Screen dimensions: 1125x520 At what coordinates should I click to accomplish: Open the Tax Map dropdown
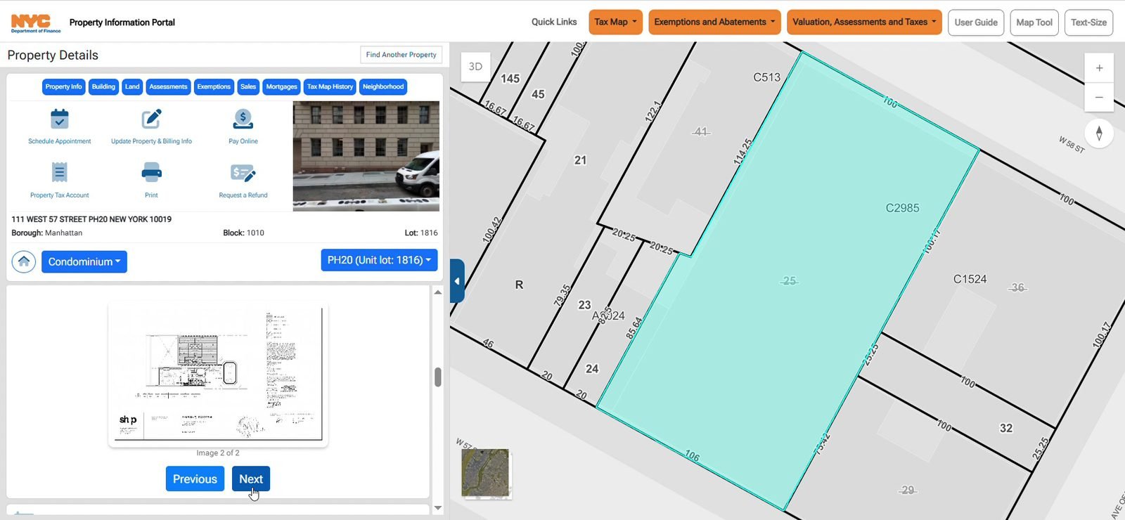tap(615, 22)
